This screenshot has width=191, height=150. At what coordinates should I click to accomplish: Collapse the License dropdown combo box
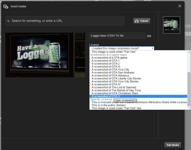pyautogui.click(x=122, y=48)
